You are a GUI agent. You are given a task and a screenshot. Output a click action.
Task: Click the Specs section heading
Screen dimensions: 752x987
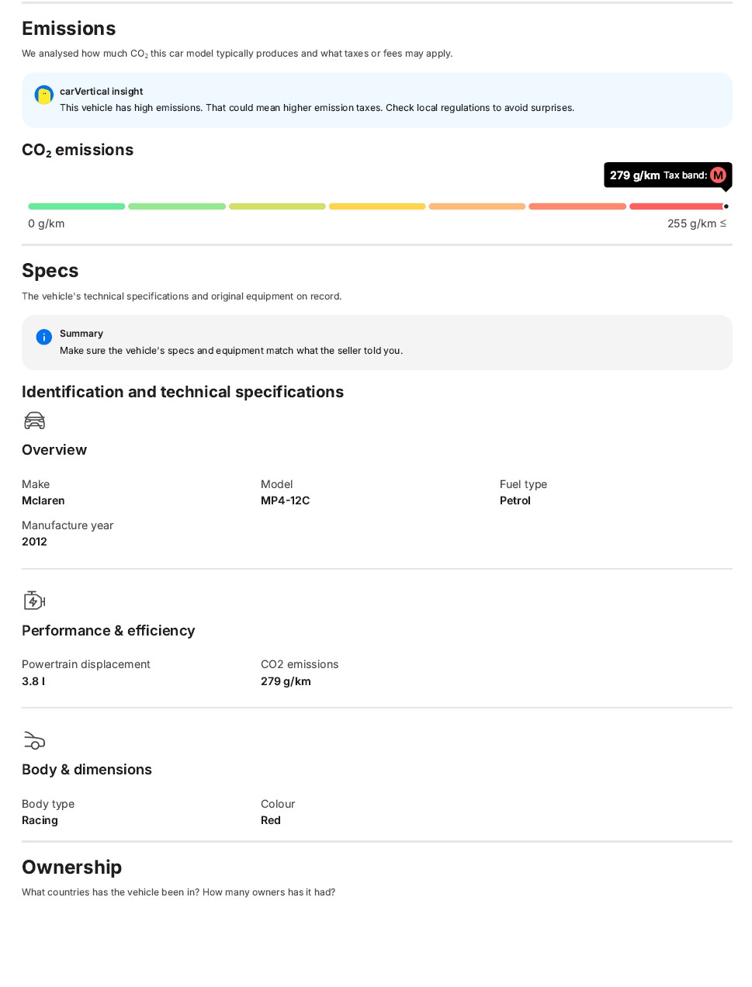tap(50, 271)
